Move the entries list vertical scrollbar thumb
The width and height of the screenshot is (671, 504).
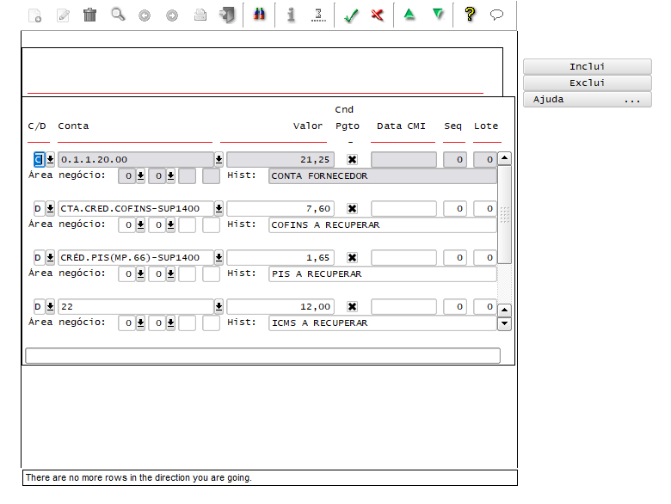pos(504,214)
